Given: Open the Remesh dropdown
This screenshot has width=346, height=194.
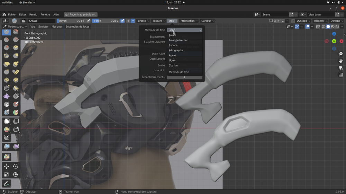Looking at the screenshot, I should (320, 21).
